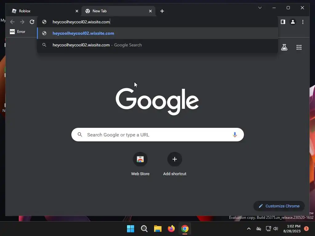Image resolution: width=315 pixels, height=236 pixels.
Task: Click the browser back arrow
Action: point(12,22)
